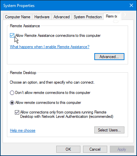The image size is (137, 156).
Task: Click the Remote Assistance group label
Action: click(x=25, y=26)
